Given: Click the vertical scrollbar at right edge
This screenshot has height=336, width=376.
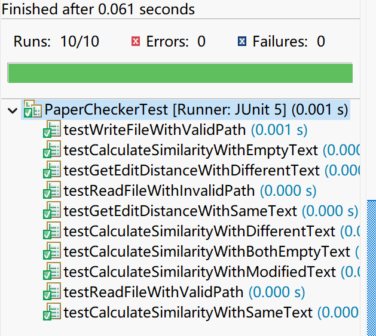Looking at the screenshot, I should coord(371,268).
